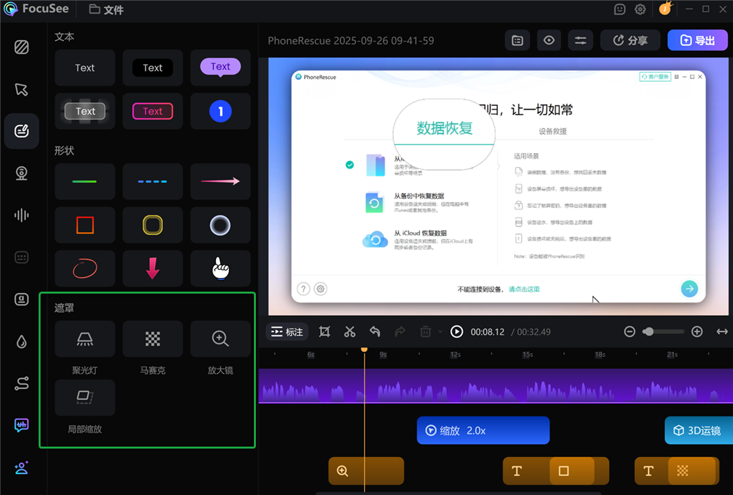Add the Mosaic (马赛克) mask
The width and height of the screenshot is (733, 495).
coord(152,339)
